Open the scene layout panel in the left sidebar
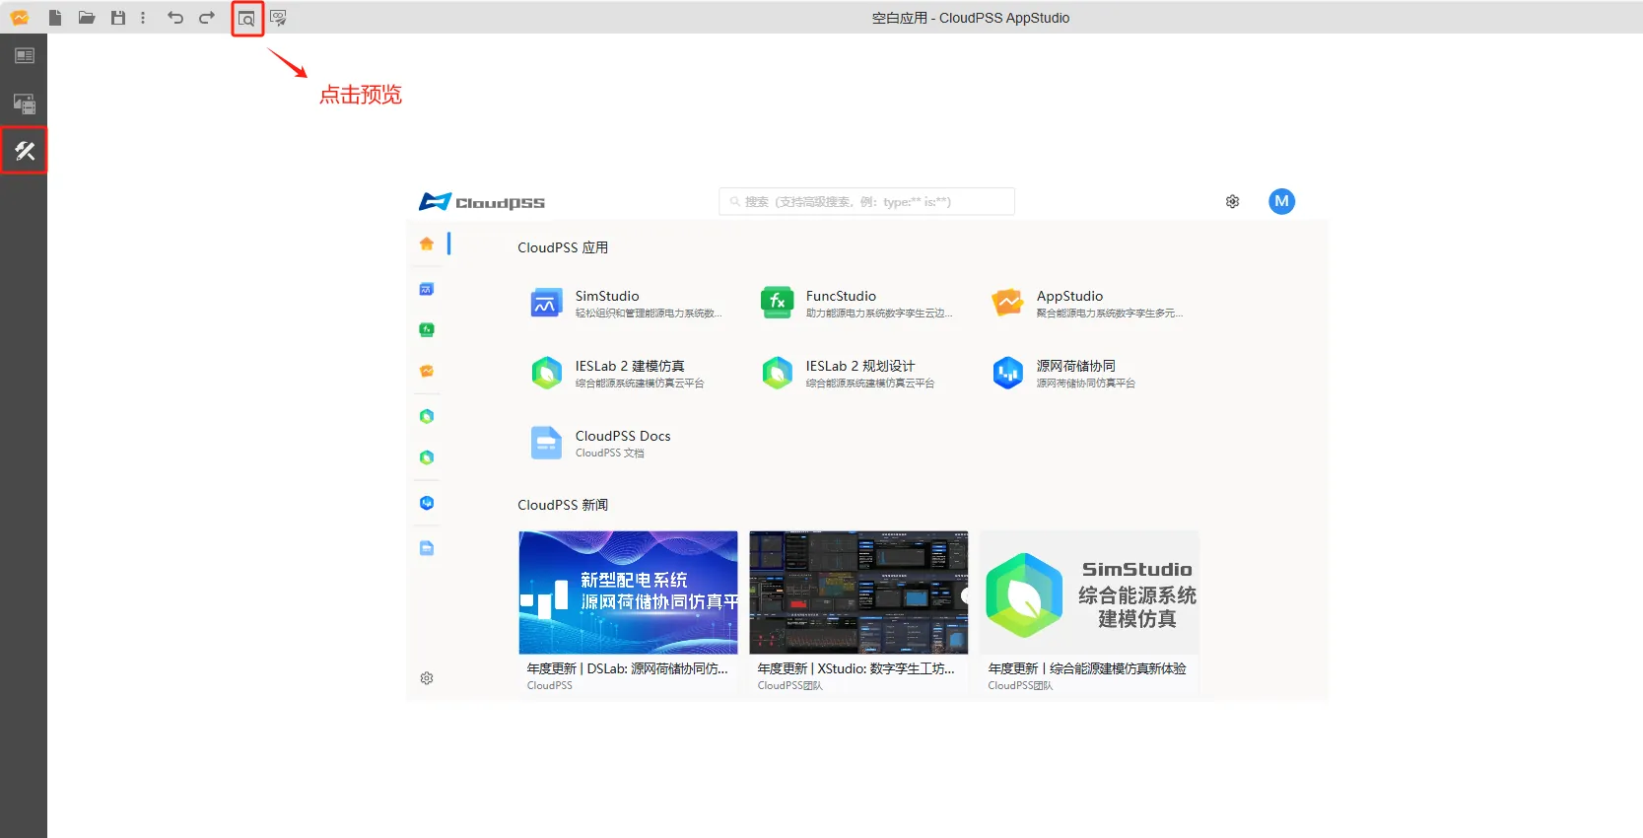Image resolution: width=1643 pixels, height=838 pixels. [x=25, y=56]
